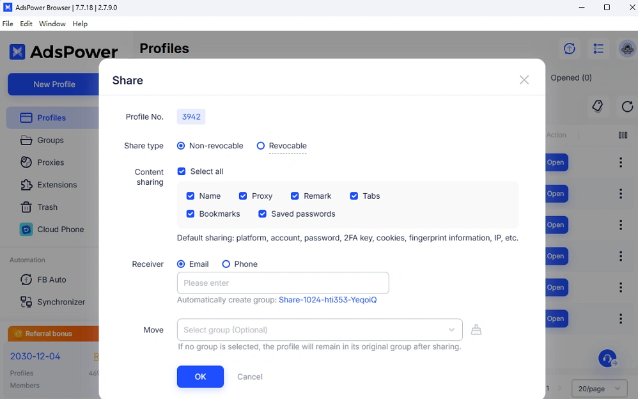
Task: Close the Share dialog with X icon
Action: coord(524,80)
